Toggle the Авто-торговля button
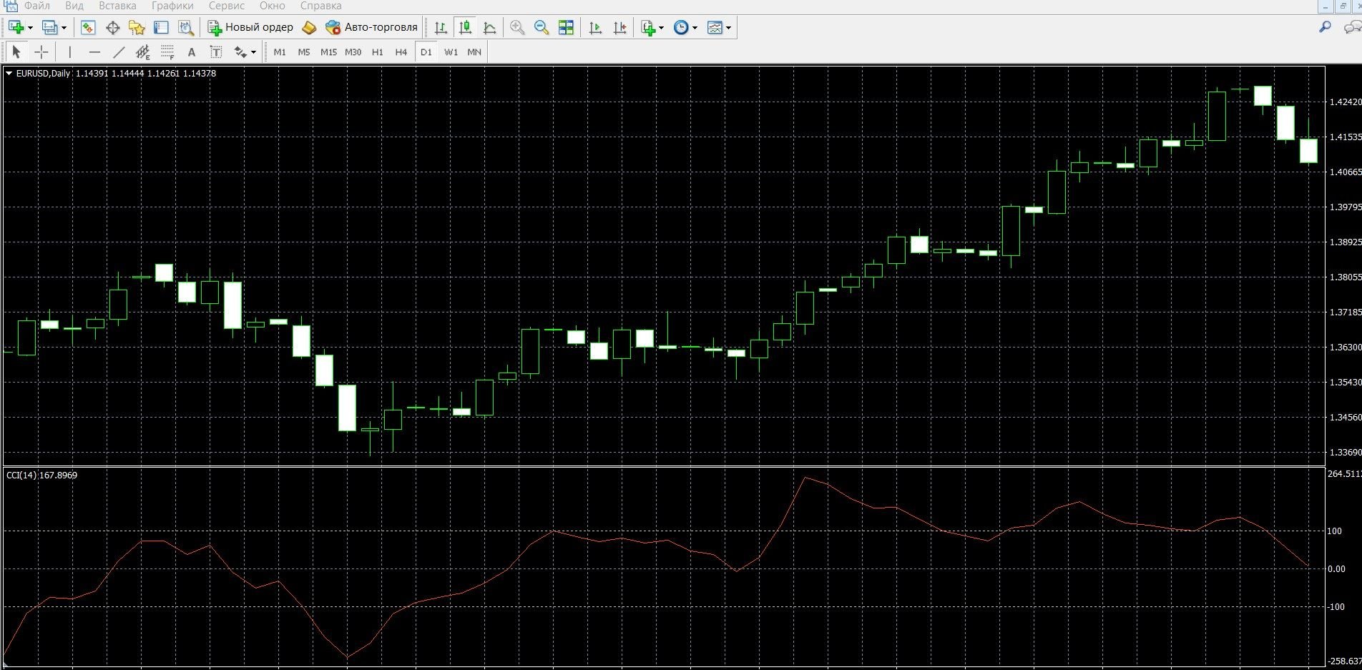Screen dimensions: 1362x670 point(371,27)
